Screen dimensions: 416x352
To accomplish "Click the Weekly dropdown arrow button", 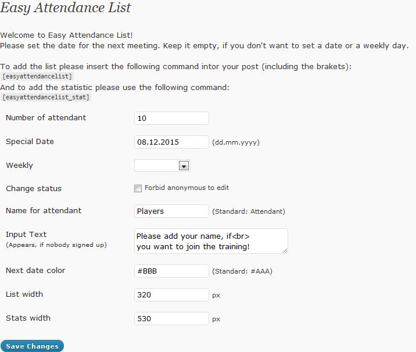I will 184,166.
